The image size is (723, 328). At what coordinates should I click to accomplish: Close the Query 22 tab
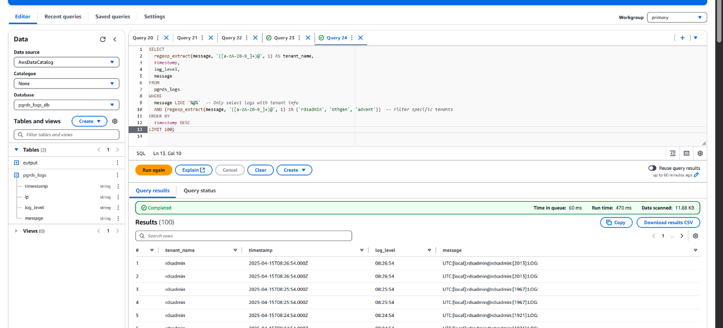tap(256, 38)
